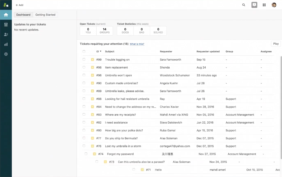Select the Dashboard tab
282x177 pixels.
(23, 15)
